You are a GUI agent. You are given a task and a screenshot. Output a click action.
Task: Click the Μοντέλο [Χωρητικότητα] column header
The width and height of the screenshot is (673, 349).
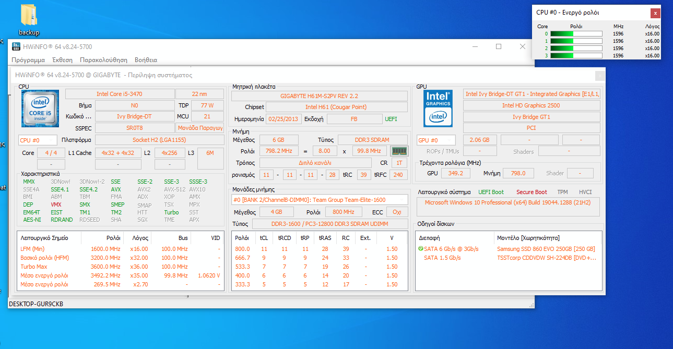(x=547, y=237)
